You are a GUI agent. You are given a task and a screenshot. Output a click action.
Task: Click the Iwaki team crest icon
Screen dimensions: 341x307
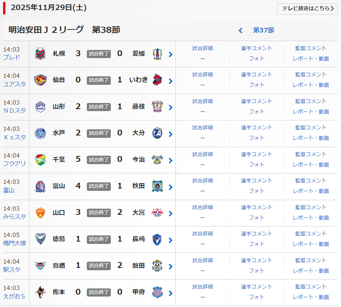(157, 80)
